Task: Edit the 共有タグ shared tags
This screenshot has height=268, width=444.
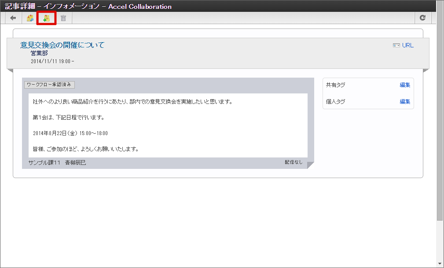Action: tap(404, 85)
